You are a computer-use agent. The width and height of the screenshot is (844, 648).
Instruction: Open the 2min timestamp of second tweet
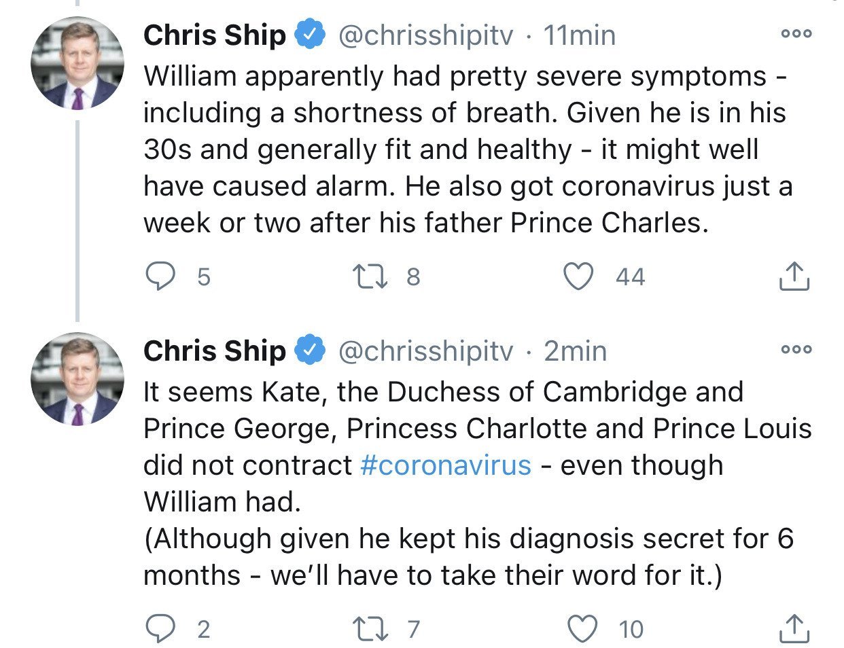(x=575, y=351)
